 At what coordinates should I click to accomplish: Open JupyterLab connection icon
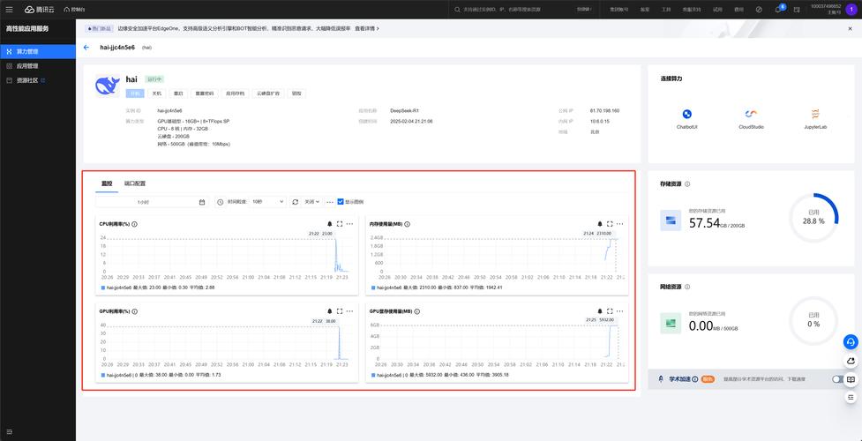tap(815, 115)
